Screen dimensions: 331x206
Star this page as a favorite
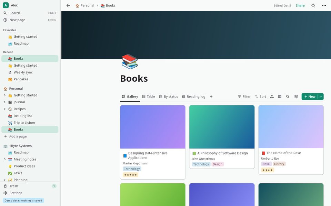[313, 5]
